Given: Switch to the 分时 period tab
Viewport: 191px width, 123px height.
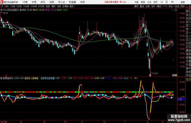Looking at the screenshot, I should [x=7, y=6].
